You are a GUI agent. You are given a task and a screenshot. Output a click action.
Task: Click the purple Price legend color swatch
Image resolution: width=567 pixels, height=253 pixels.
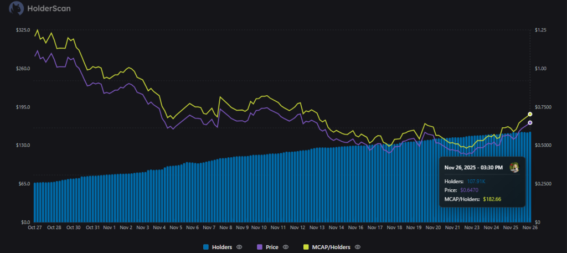(x=260, y=247)
